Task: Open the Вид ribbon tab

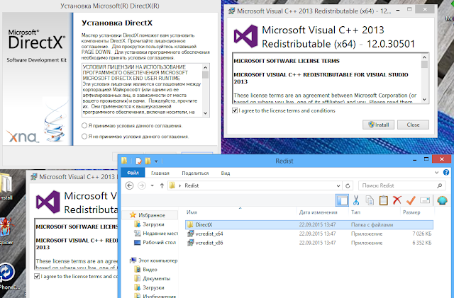Action: (x=226, y=173)
